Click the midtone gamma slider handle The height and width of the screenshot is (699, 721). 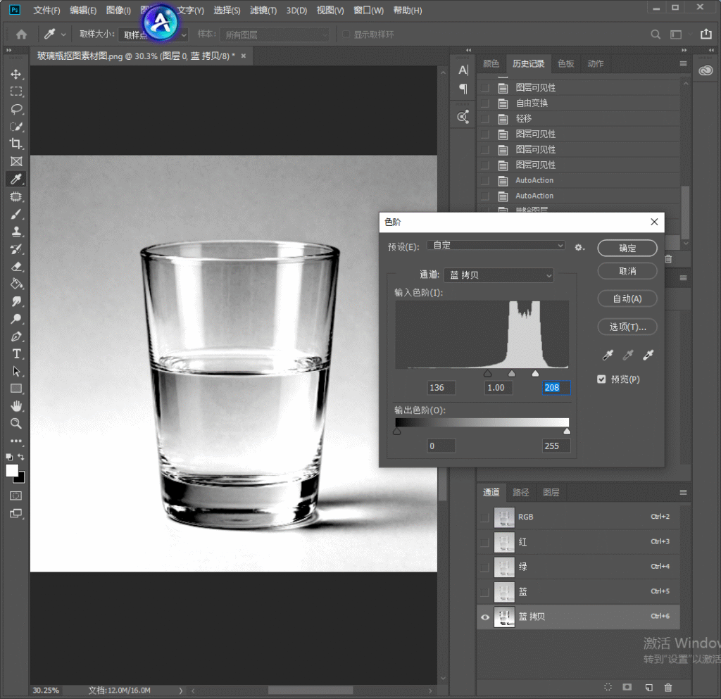(512, 374)
